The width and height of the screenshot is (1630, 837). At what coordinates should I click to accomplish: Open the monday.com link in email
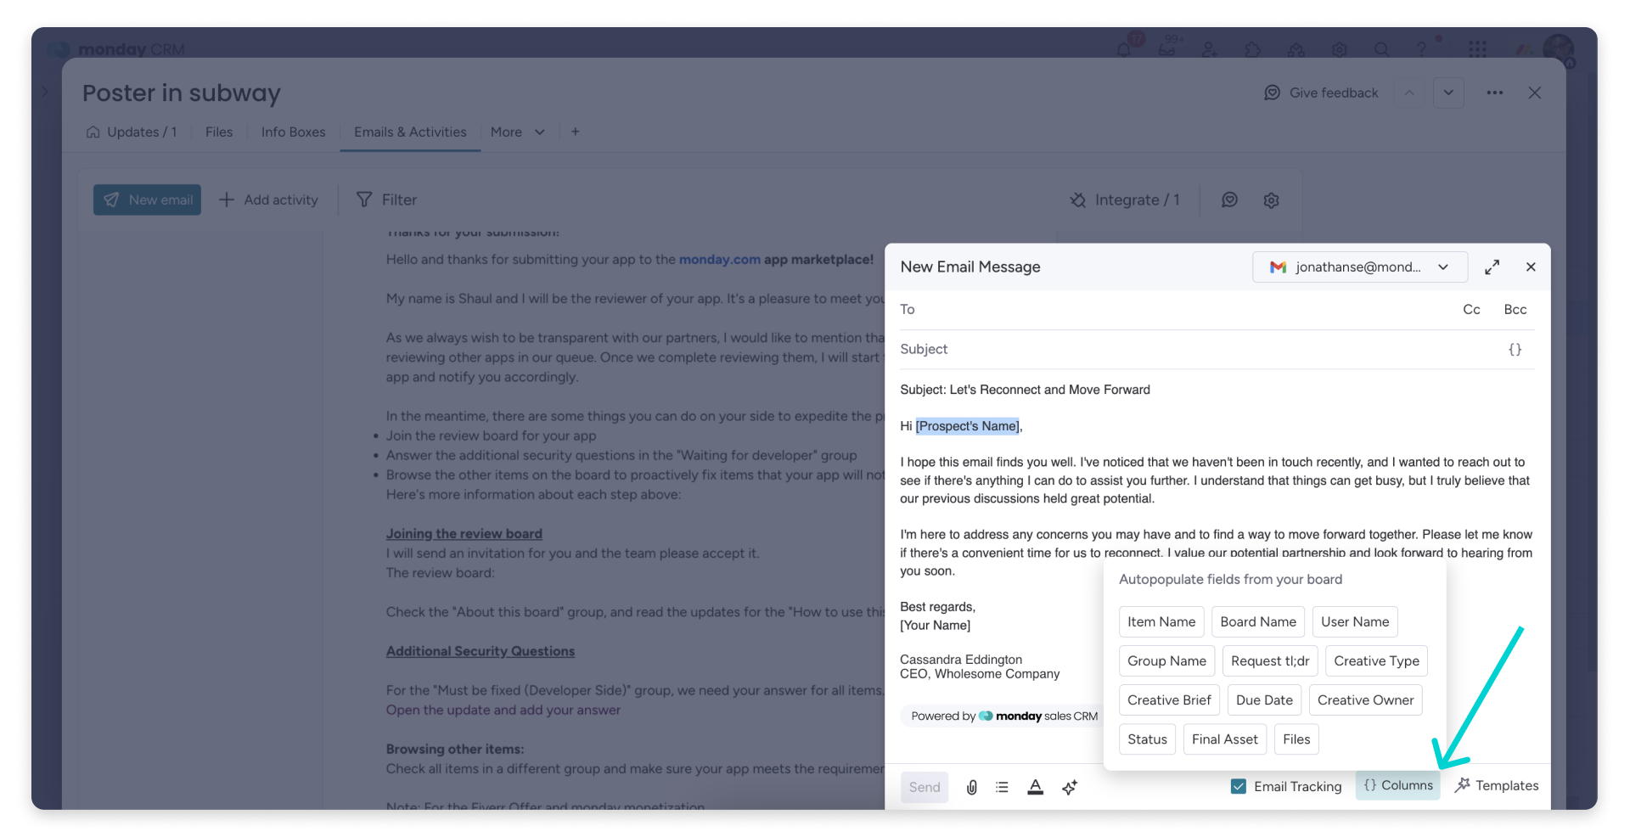(719, 259)
